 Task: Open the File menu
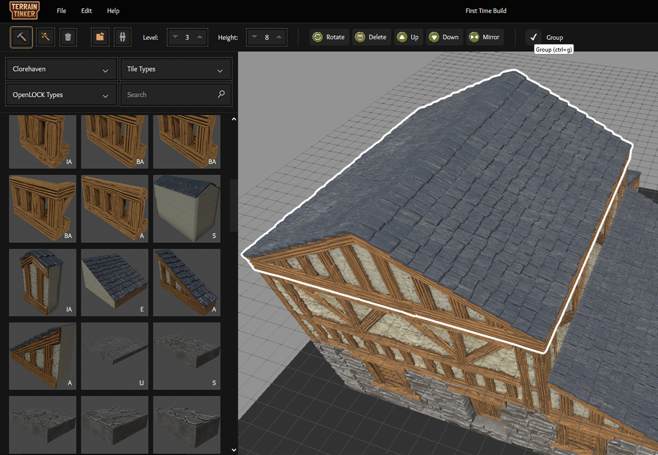[x=61, y=11]
